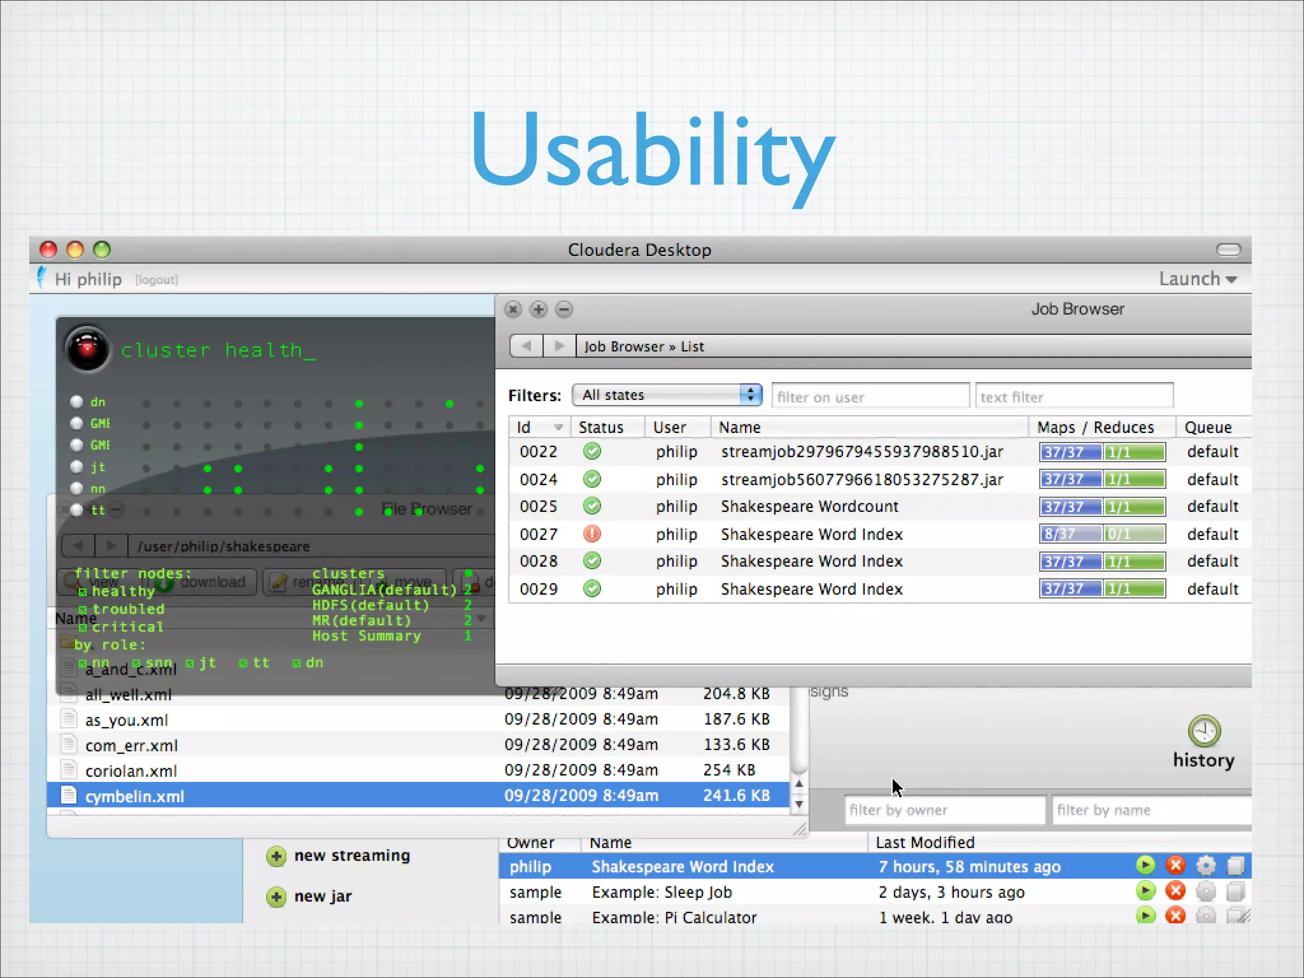Copy the Shakespeare Word Index design
The image size is (1304, 978).
(1236, 865)
